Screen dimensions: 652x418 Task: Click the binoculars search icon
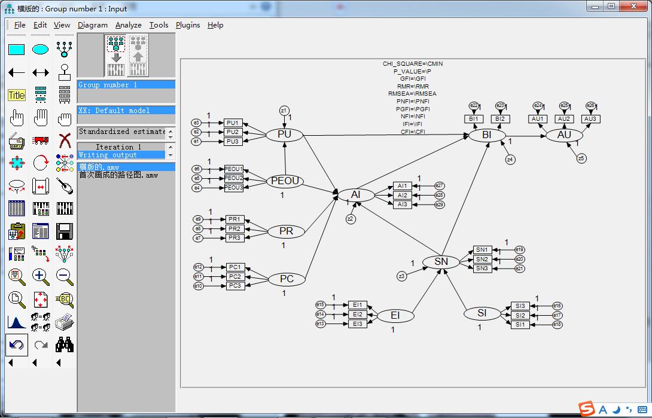[x=65, y=345]
